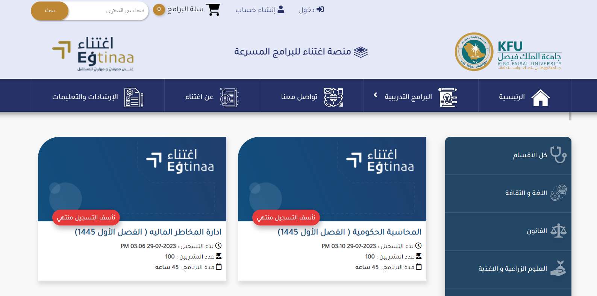Click the scales of justice icon

tap(558, 231)
